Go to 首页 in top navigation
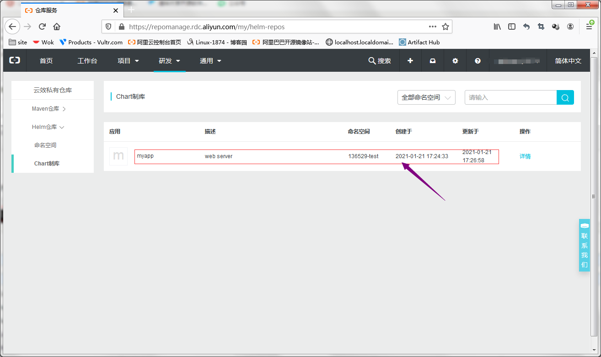 [46, 60]
